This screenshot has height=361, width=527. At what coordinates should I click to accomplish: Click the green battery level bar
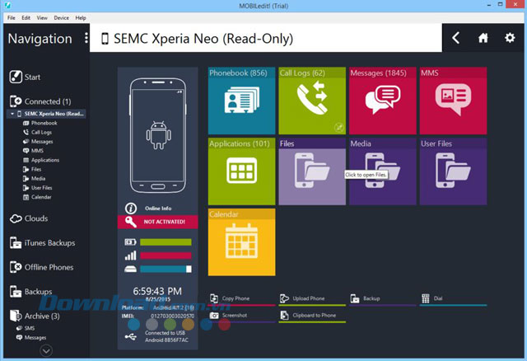click(x=166, y=242)
